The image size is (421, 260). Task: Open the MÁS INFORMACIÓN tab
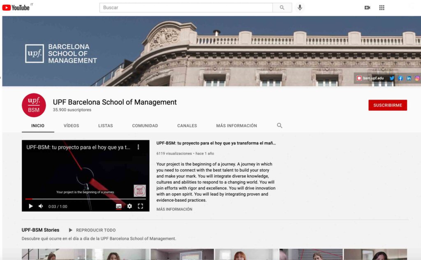(x=236, y=125)
